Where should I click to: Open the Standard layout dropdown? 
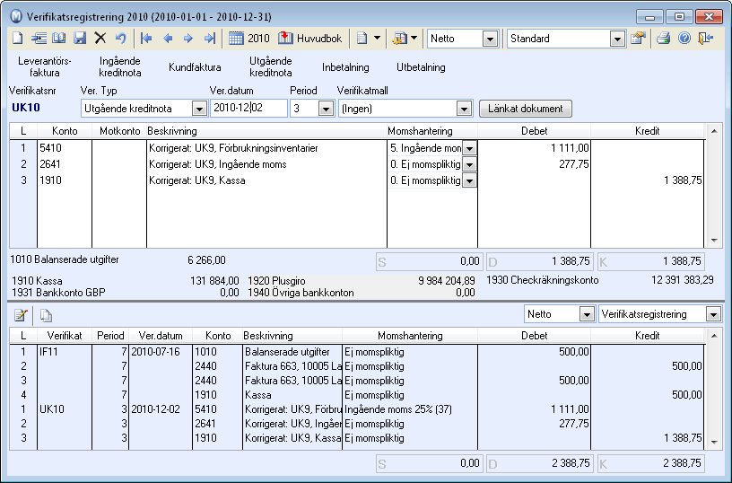[617, 39]
